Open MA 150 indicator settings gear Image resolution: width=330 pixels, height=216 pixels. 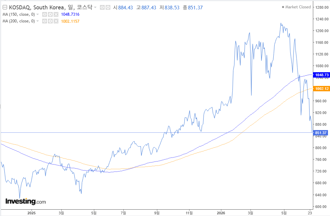(x=50, y=14)
